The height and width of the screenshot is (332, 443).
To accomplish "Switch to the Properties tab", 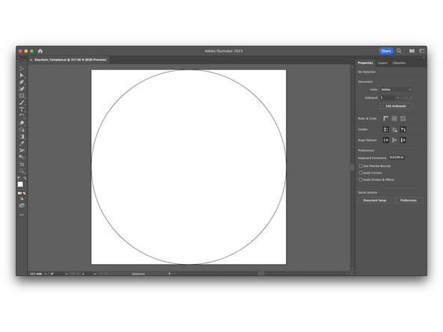I will coord(365,63).
